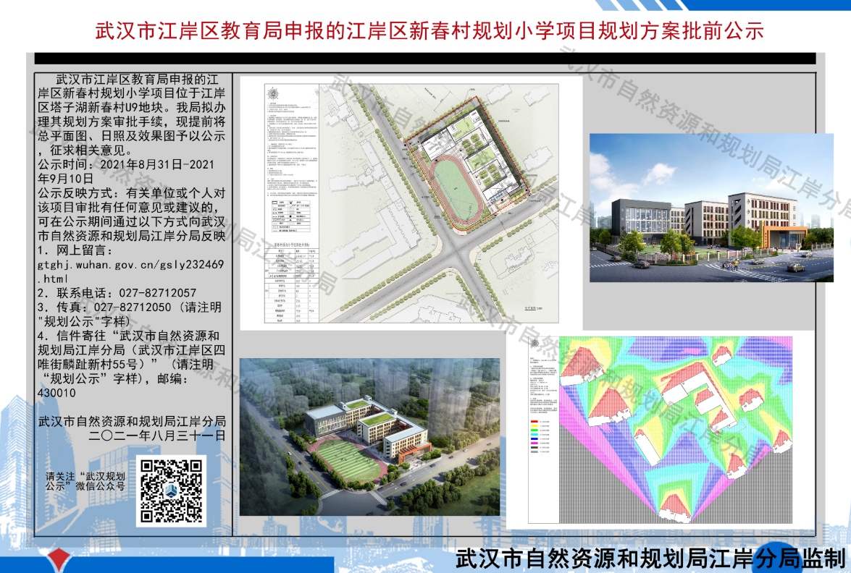Click the compass emblem on the site plan
This screenshot has height=573, width=851.
[x=274, y=94]
